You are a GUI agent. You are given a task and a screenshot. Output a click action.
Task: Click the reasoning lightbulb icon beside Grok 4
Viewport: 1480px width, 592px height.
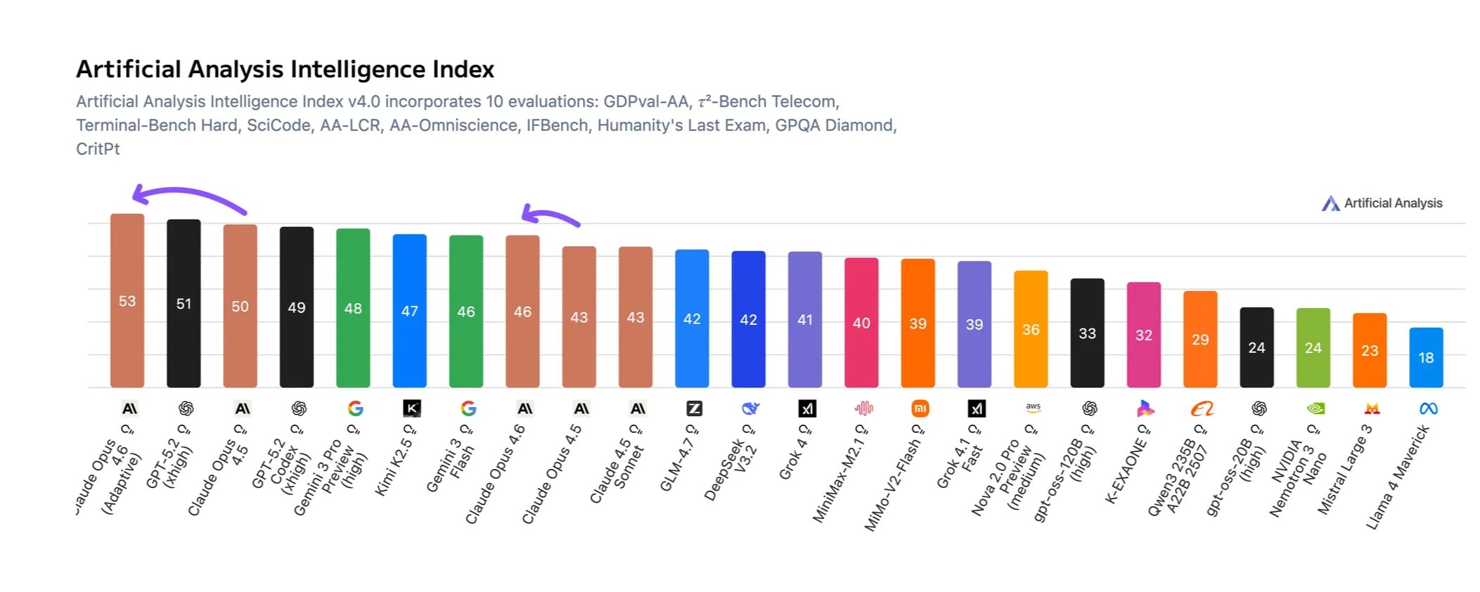[x=805, y=429]
